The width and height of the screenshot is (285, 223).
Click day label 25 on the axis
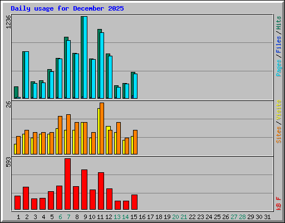point(217,217)
